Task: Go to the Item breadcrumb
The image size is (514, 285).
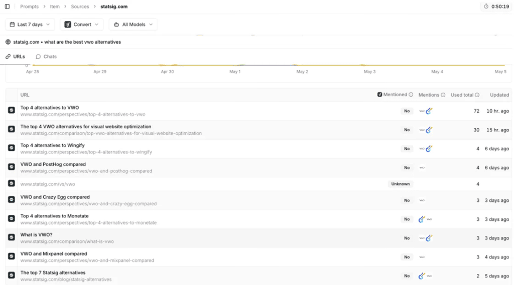Action: pos(55,7)
